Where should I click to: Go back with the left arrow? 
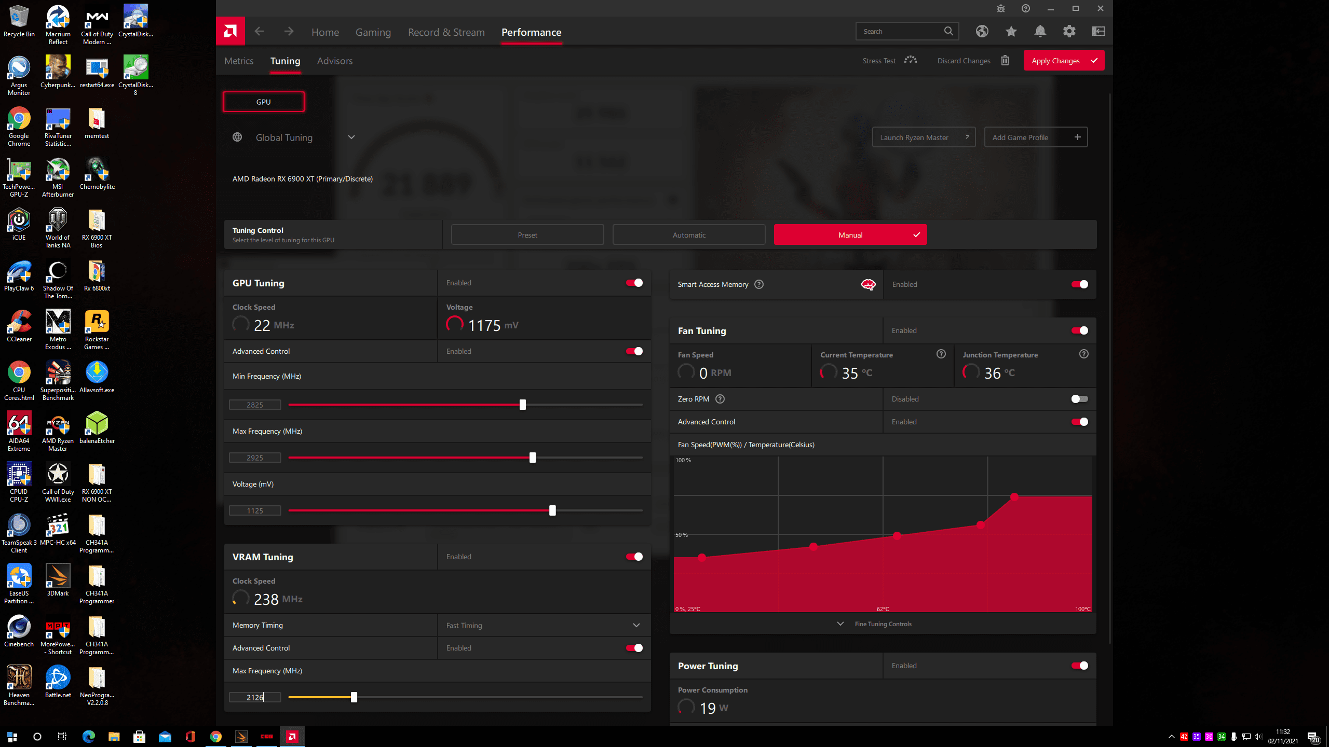coord(259,32)
